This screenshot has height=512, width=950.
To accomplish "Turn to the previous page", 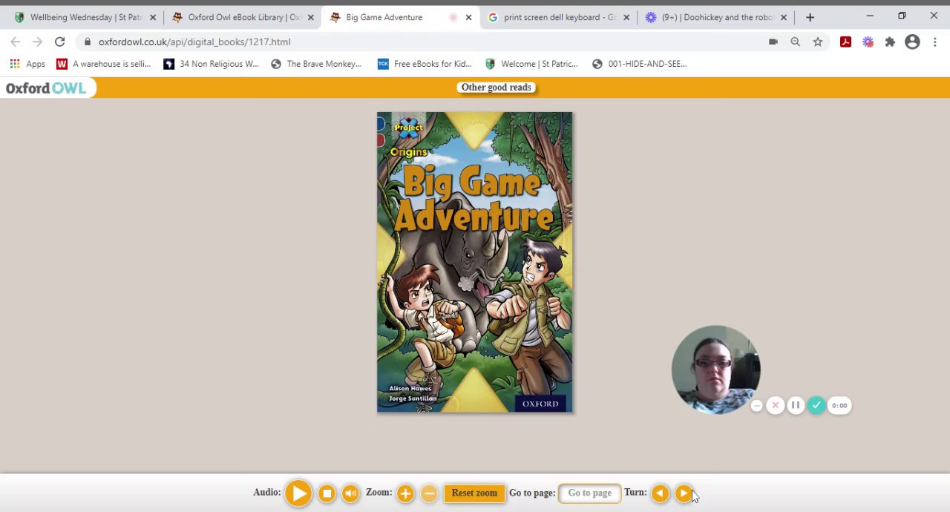I will click(x=660, y=493).
